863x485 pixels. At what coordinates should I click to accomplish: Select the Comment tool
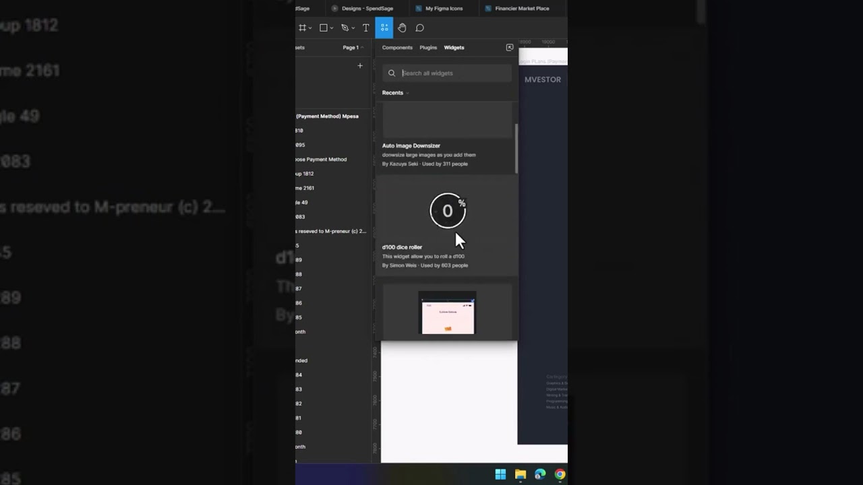pyautogui.click(x=419, y=28)
